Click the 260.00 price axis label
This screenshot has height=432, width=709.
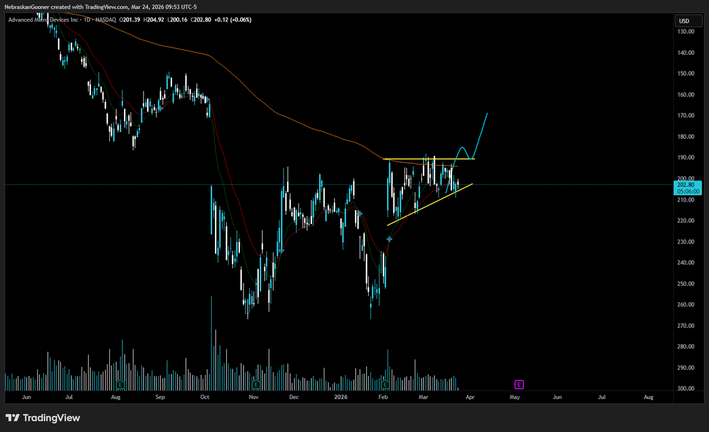click(x=687, y=305)
